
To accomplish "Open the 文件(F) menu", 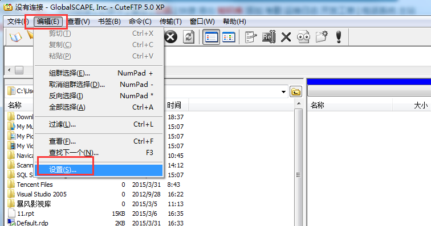I will point(18,22).
